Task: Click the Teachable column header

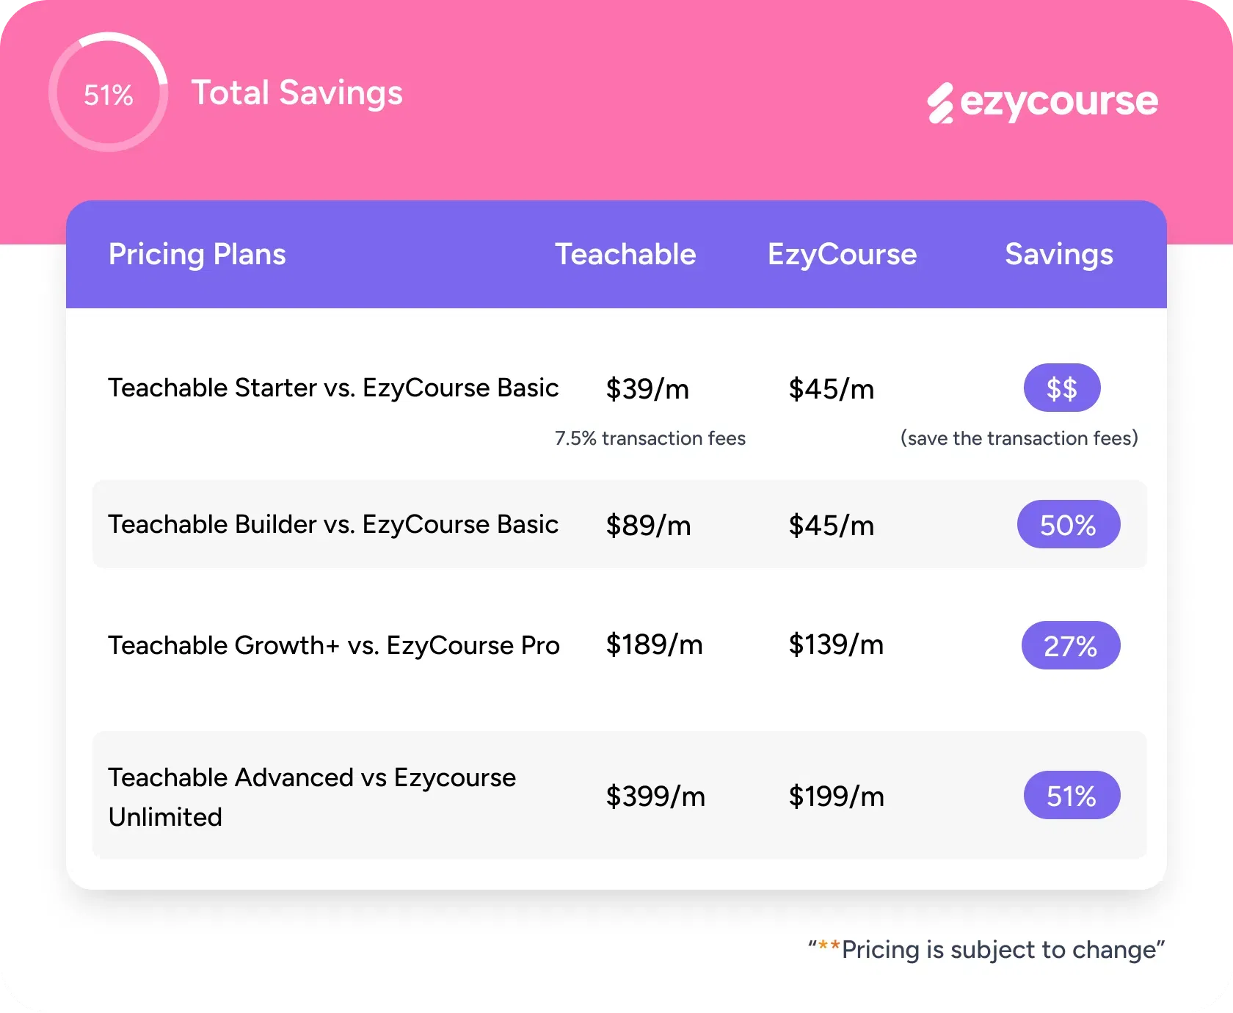Action: pos(625,254)
